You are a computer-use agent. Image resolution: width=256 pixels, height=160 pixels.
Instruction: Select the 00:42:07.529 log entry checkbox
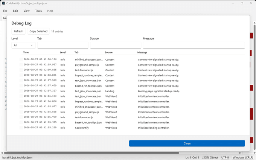click(x=21, y=80)
